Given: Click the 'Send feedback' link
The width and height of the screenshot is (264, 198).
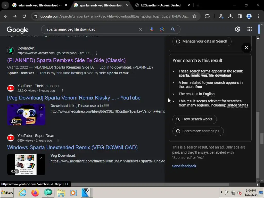Looking at the screenshot, I should tap(184, 166).
